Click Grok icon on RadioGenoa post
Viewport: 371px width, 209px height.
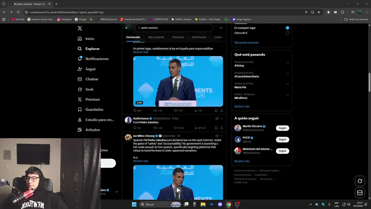tap(217, 118)
